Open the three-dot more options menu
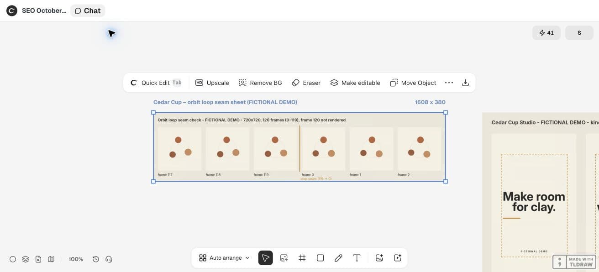Screen dimensions: 599x272 [449, 83]
